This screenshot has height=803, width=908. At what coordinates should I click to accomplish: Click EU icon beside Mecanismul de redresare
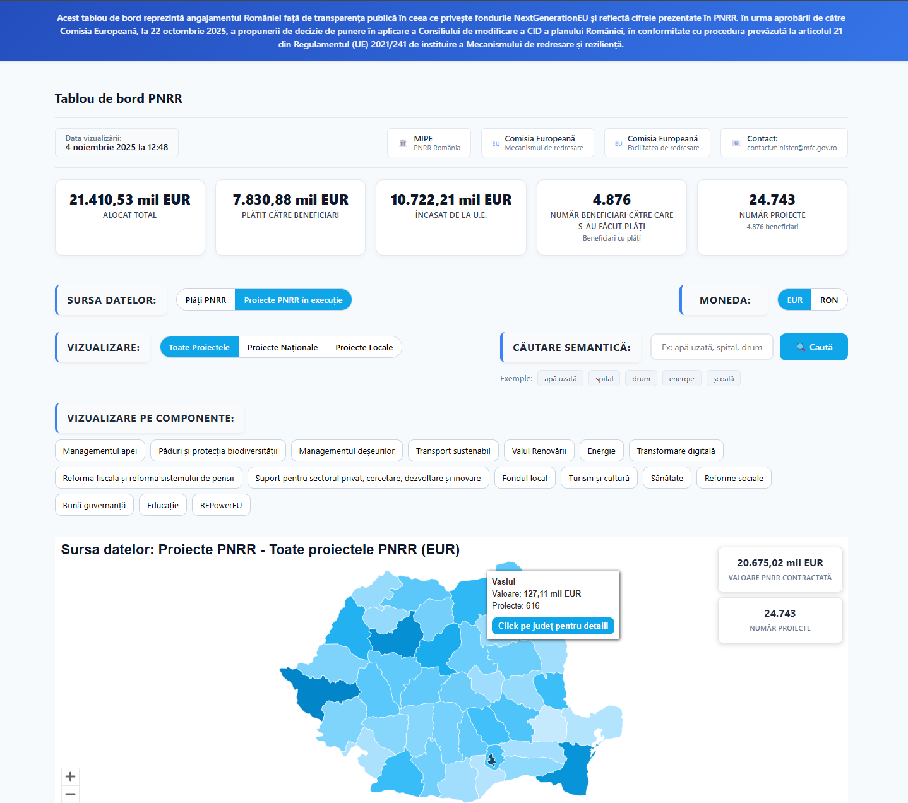tap(496, 143)
